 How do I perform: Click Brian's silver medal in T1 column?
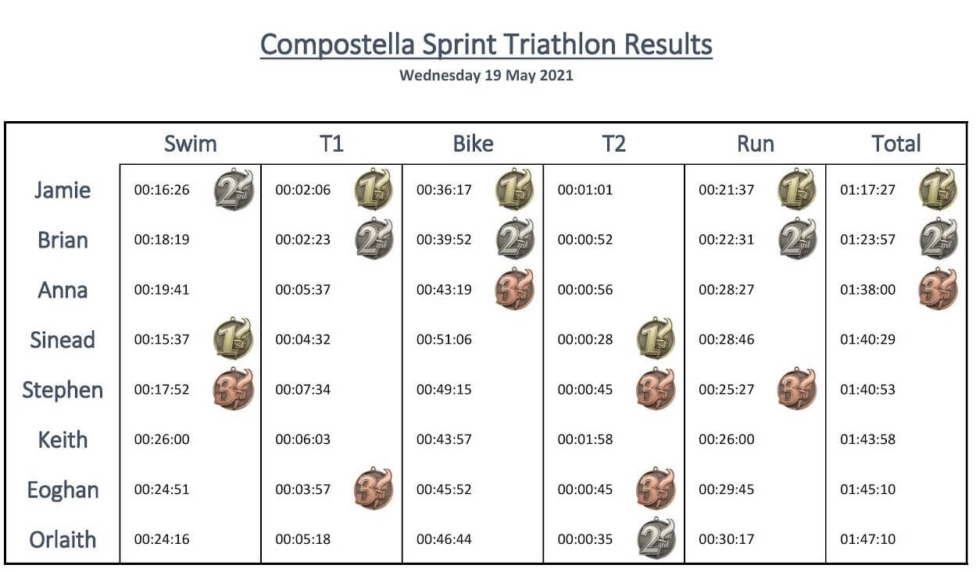(375, 239)
